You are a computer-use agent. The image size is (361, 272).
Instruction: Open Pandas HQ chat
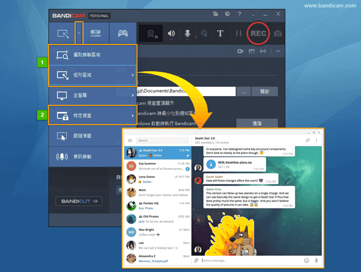click(158, 206)
